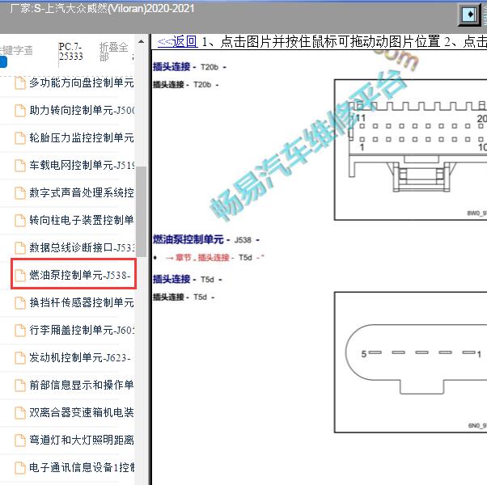Click the 折叠全部 collapse-all button
The height and width of the screenshot is (485, 487).
tap(113, 52)
